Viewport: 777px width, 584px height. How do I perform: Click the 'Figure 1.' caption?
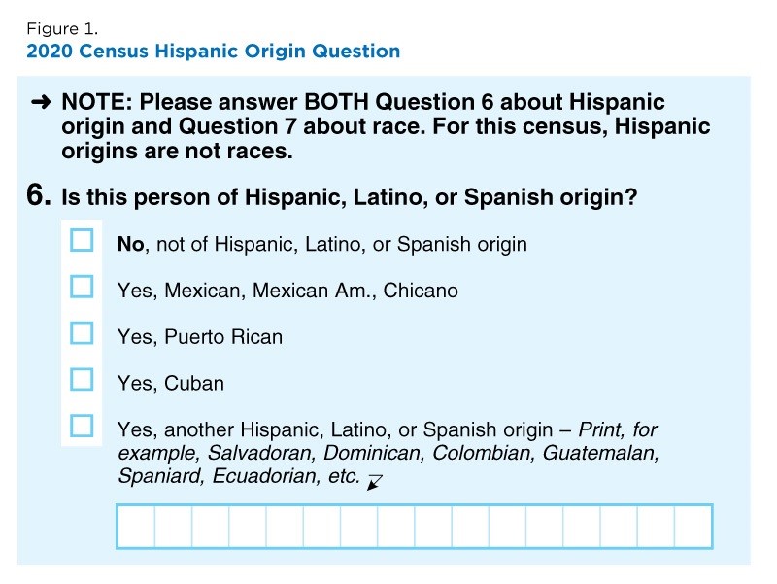pyautogui.click(x=62, y=29)
